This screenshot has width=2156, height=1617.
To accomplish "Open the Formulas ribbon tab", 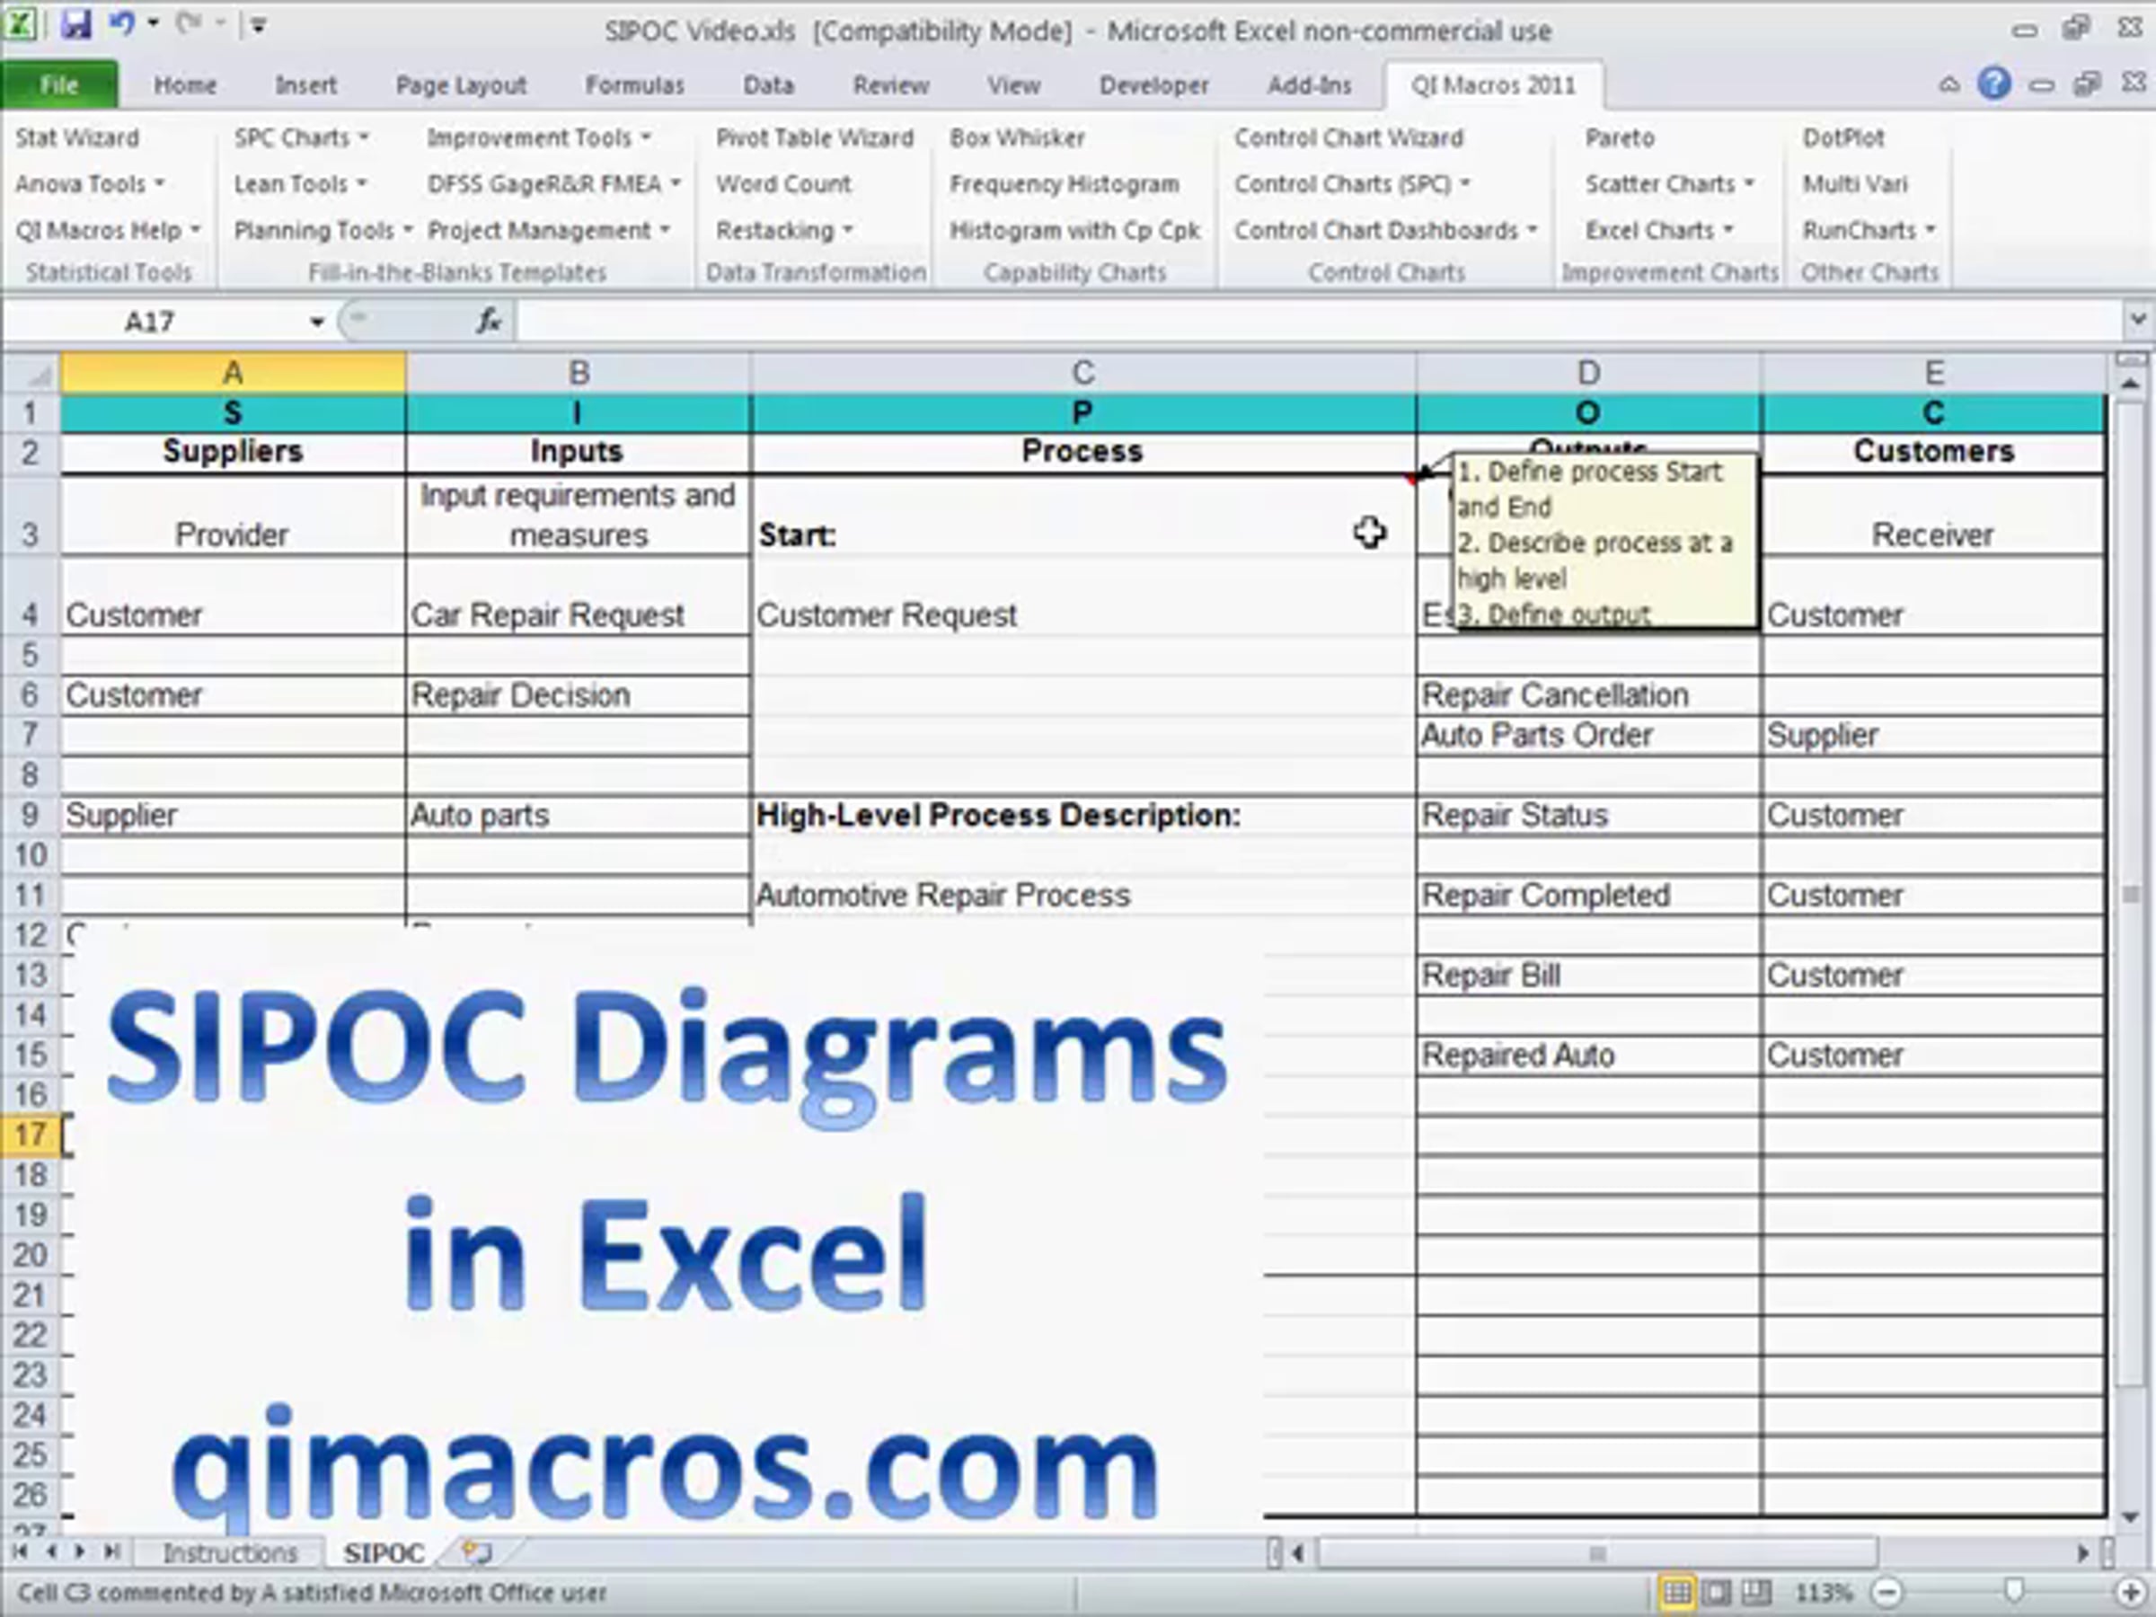I will (x=634, y=84).
